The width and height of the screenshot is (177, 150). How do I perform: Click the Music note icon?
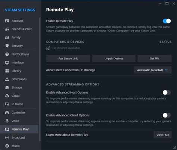pos(7,146)
